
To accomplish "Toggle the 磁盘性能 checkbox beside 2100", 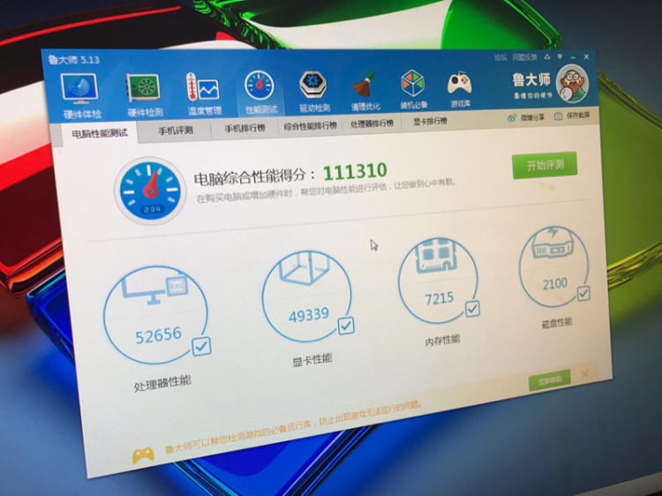I will (x=583, y=293).
